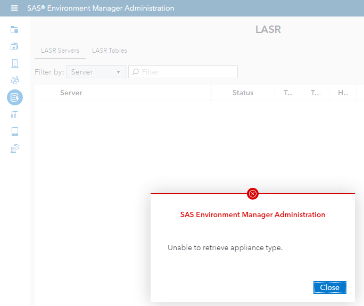Open the tools icon in sidebar
Image resolution: width=364 pixels, height=306 pixels.
(14, 114)
